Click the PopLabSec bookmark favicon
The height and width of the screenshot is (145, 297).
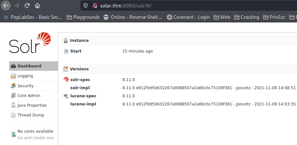tap(6, 17)
